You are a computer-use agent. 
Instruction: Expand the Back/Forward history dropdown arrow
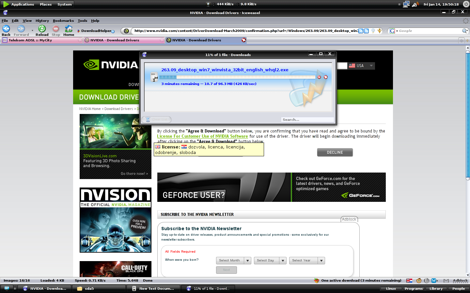[32, 31]
